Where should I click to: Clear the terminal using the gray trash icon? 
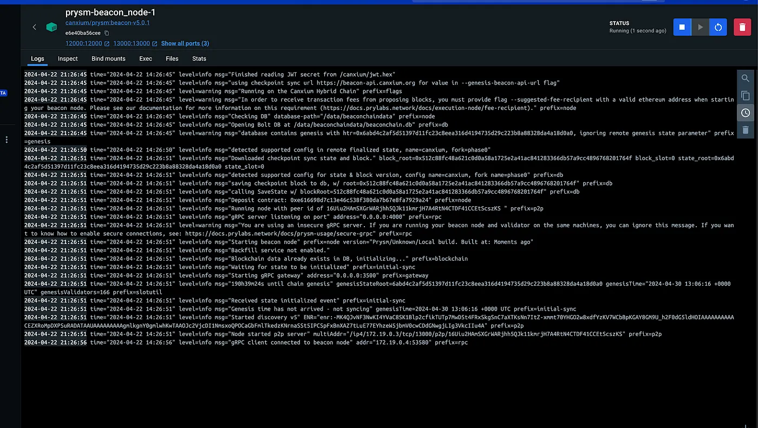pos(746,130)
